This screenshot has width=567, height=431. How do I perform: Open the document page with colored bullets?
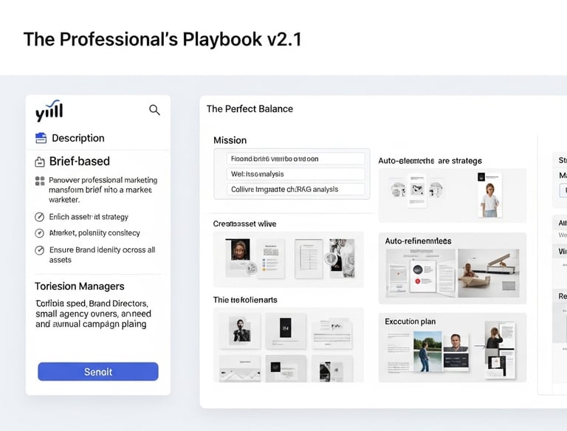271,258
